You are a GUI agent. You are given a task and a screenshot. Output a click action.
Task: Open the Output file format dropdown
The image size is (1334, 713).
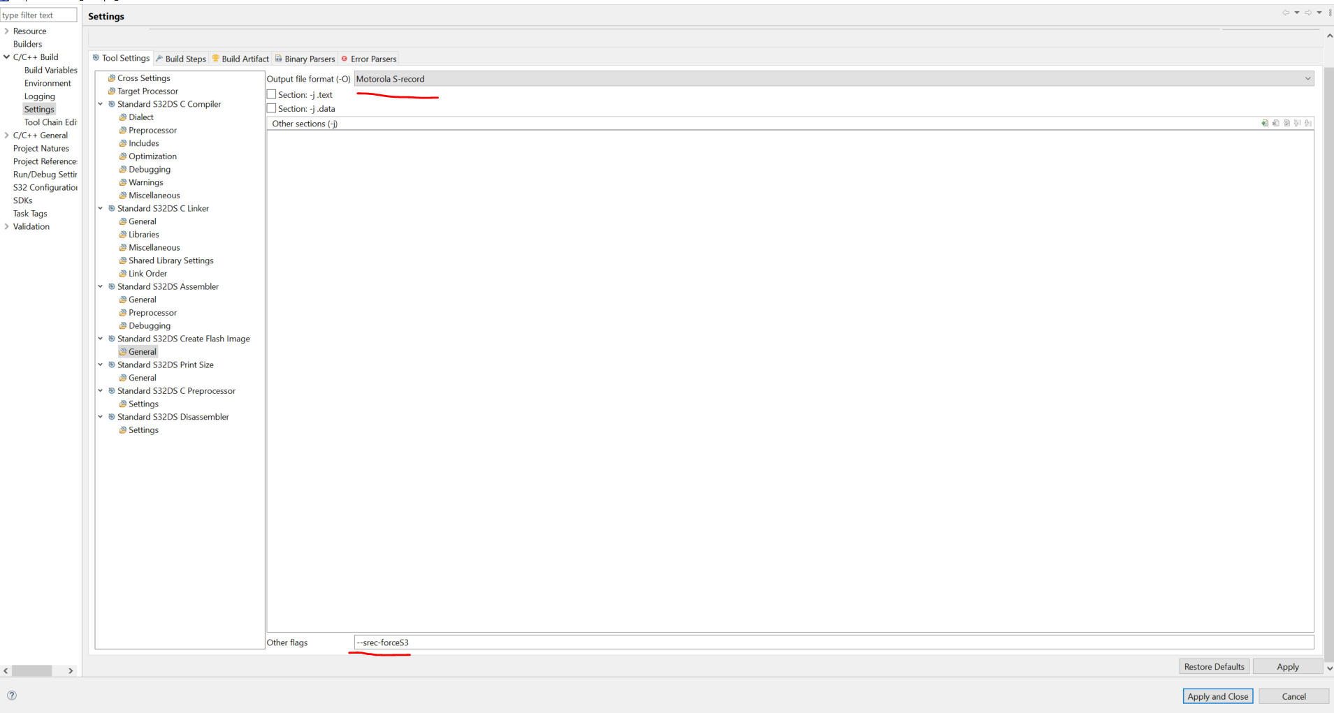point(1307,78)
